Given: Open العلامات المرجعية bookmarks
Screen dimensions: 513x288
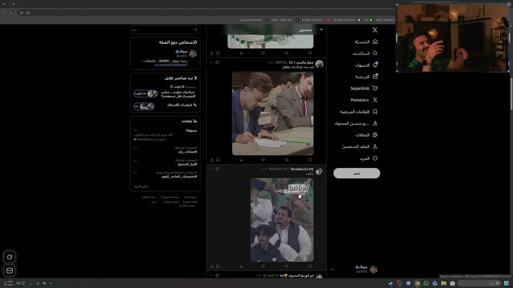Looking at the screenshot, I should [x=359, y=112].
